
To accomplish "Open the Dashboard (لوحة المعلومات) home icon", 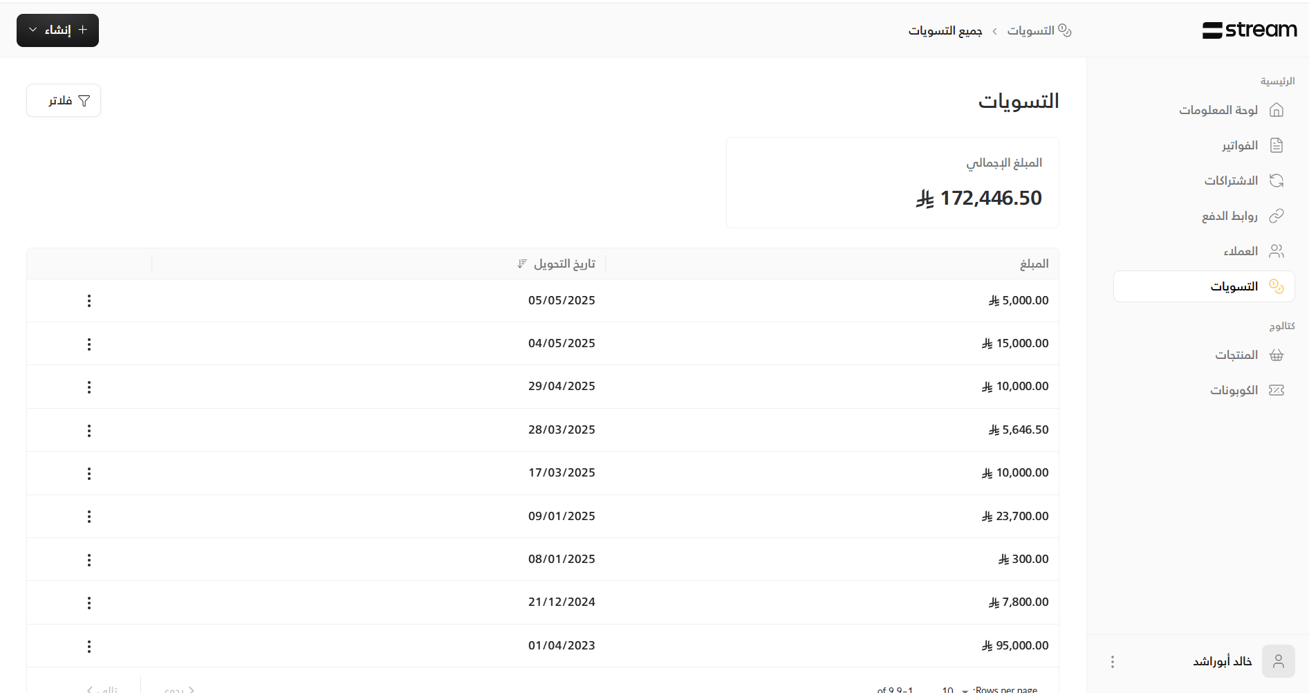I will pos(1276,110).
